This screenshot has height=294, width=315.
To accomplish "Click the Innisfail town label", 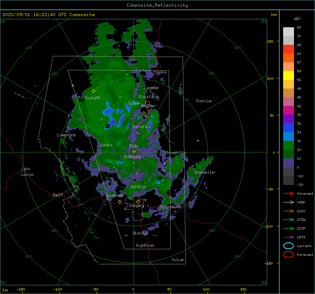I will click(141, 127).
